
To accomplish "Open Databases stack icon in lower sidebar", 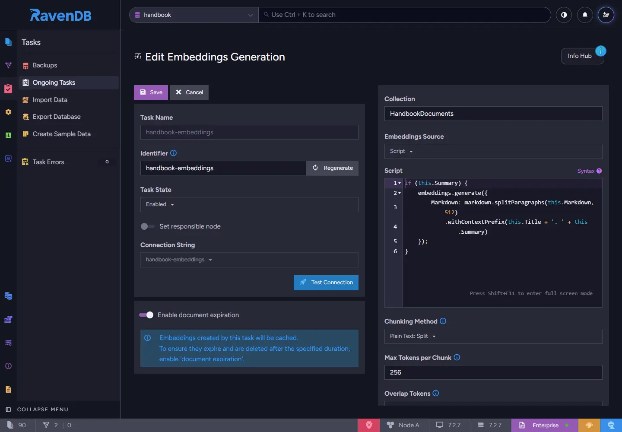I will 8,296.
